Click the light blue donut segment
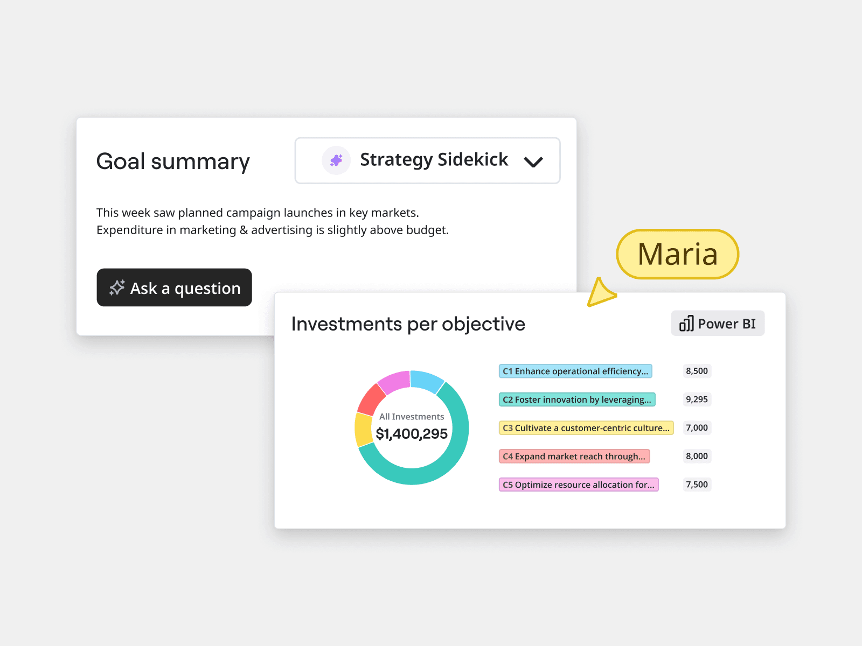The height and width of the screenshot is (646, 862). point(426,379)
